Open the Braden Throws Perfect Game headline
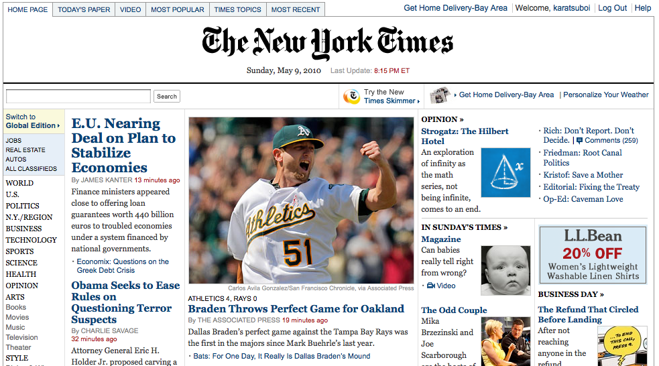Image resolution: width=659 pixels, height=366 pixels. 296,309
